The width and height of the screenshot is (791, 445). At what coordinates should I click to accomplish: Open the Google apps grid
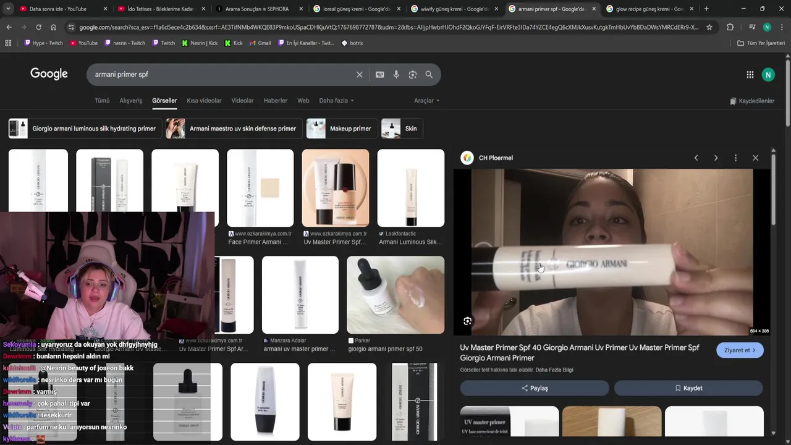750,75
